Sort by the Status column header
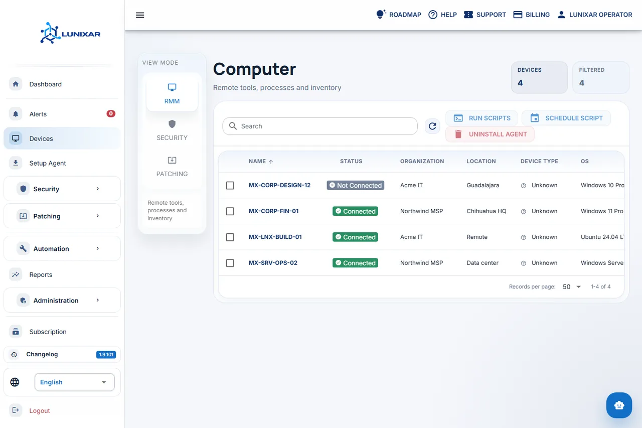Viewport: 642px width, 428px height. click(x=351, y=161)
